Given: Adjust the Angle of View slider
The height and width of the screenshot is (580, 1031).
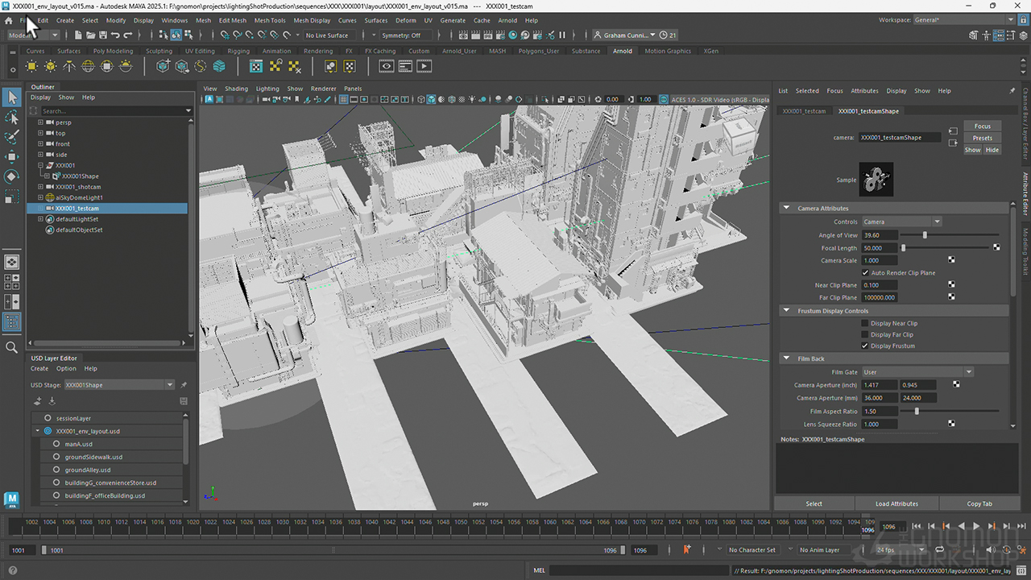Looking at the screenshot, I should tap(925, 235).
